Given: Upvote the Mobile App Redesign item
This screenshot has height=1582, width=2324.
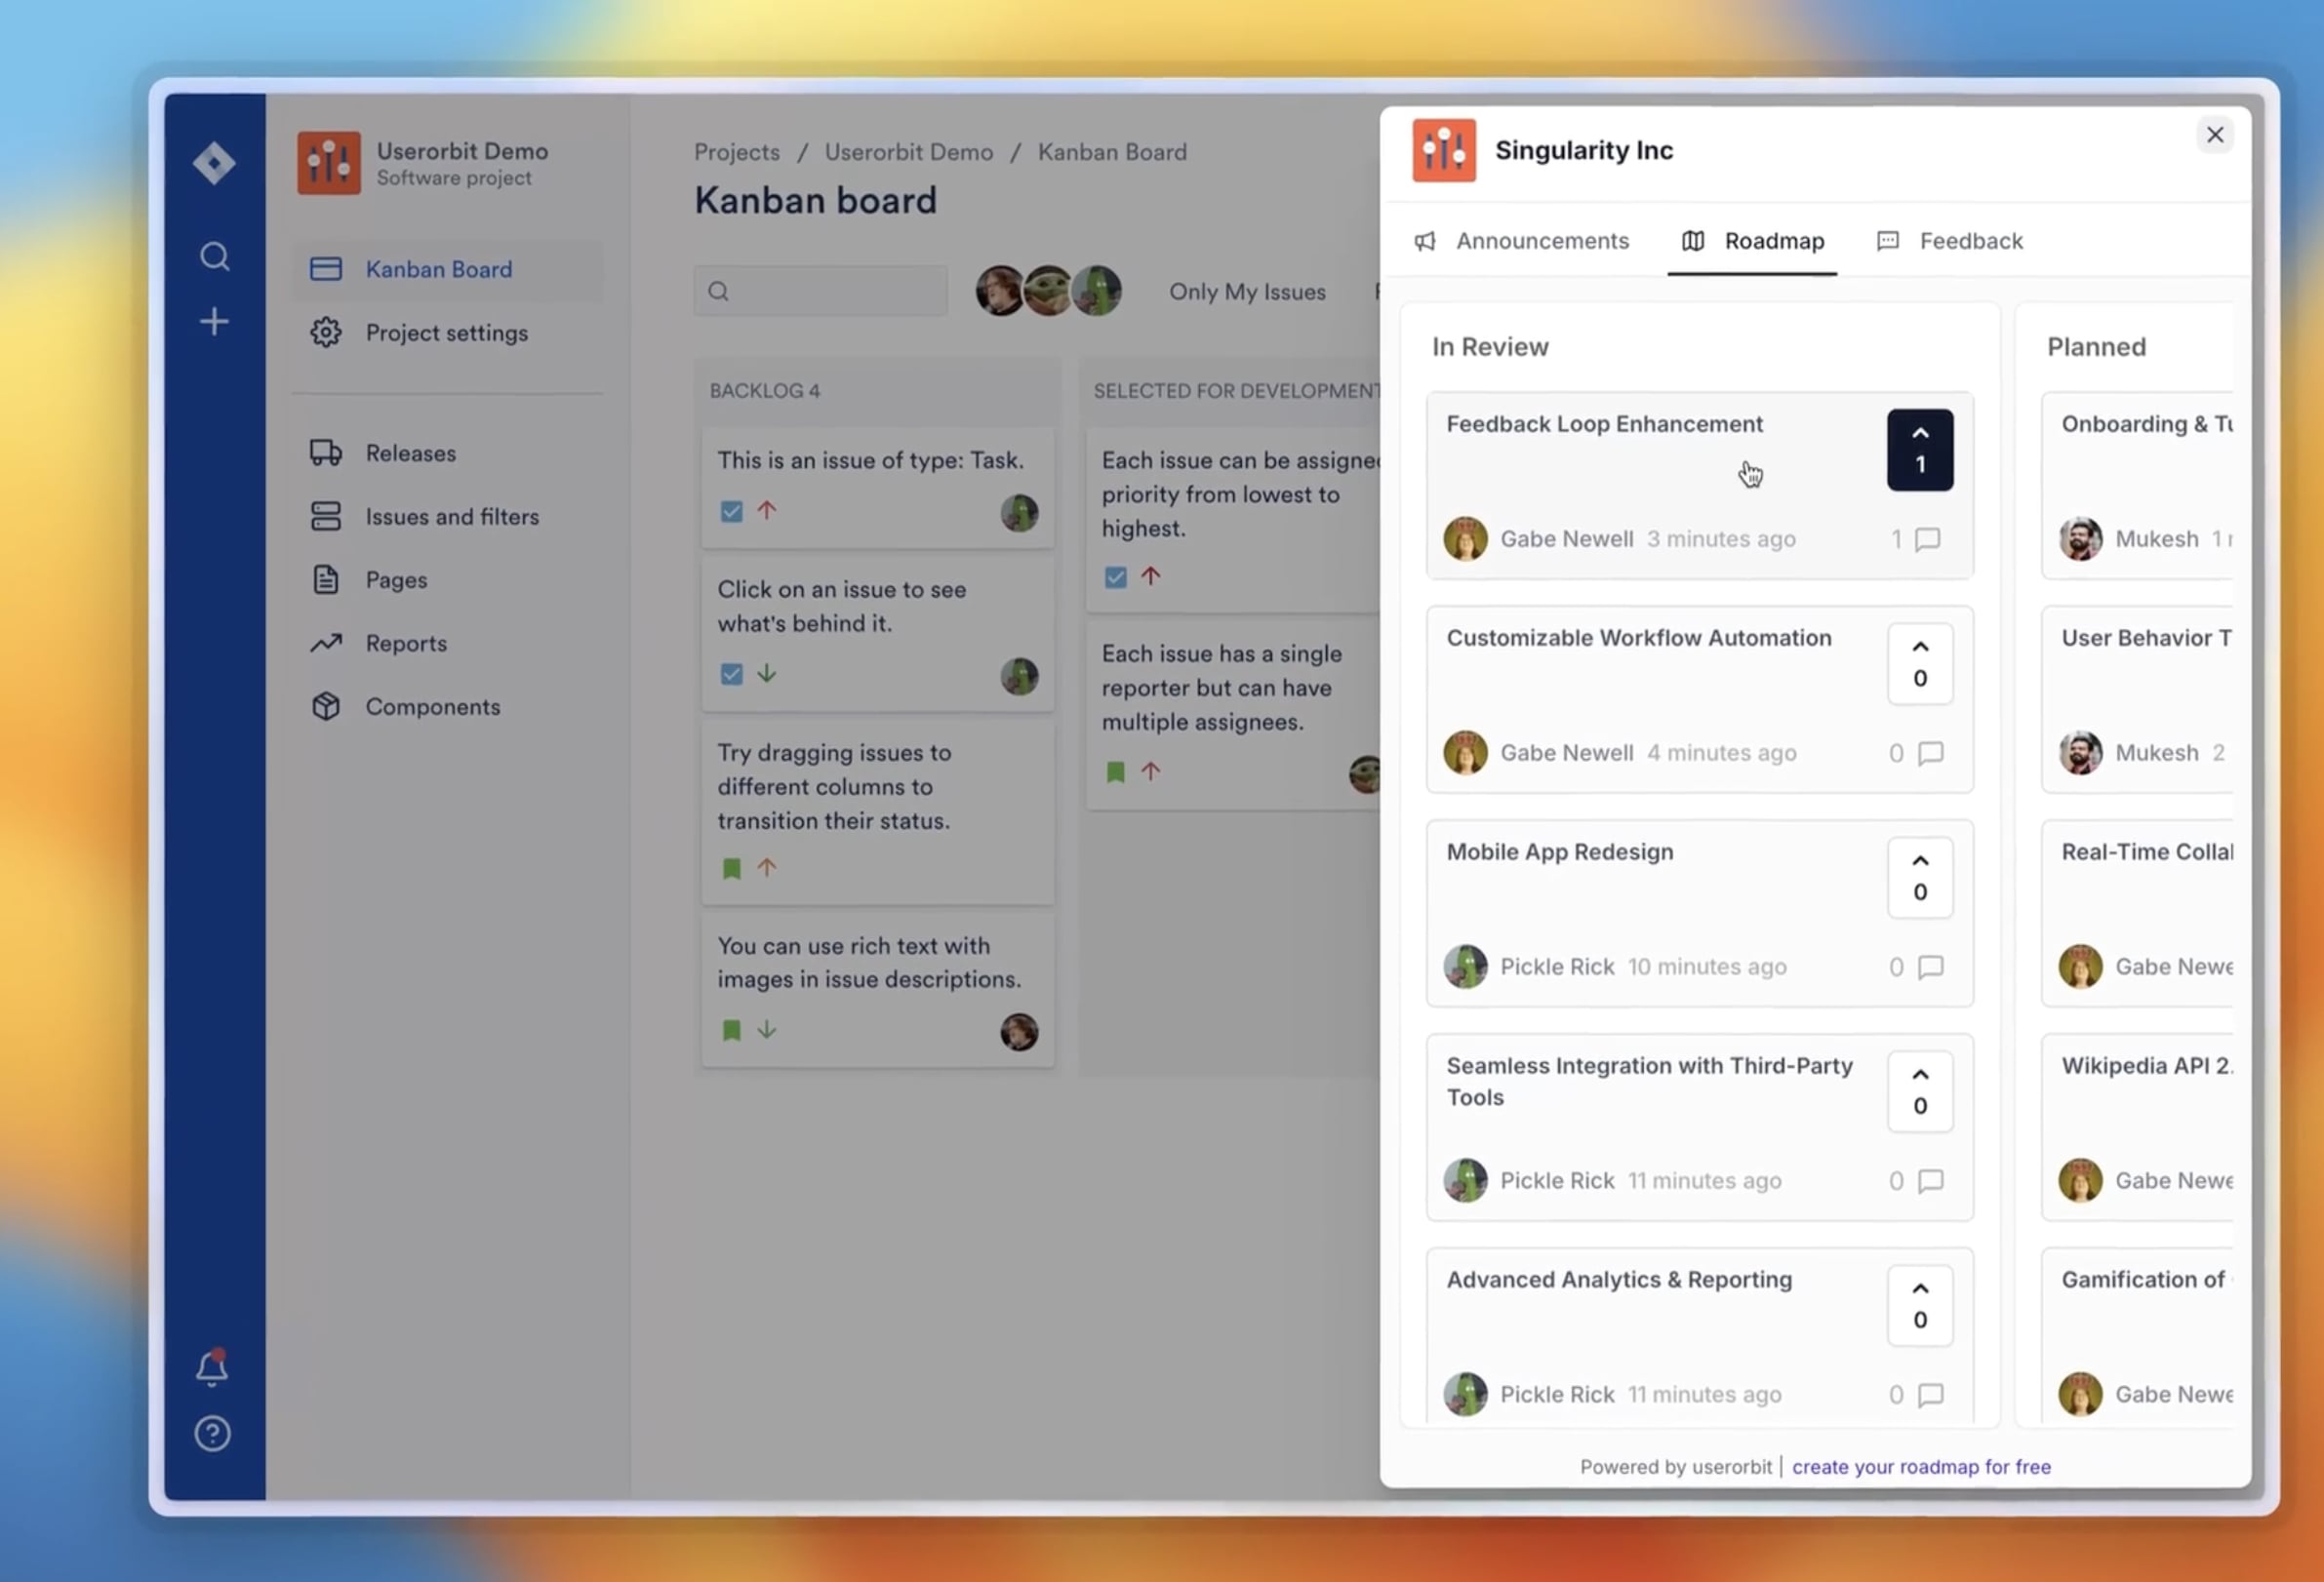Looking at the screenshot, I should tap(1920, 878).
